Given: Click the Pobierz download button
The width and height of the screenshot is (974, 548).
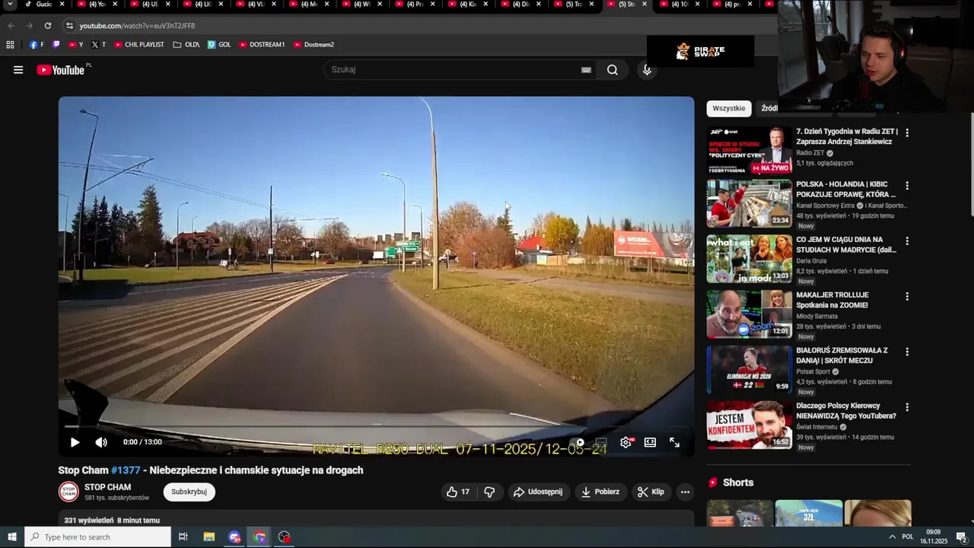Looking at the screenshot, I should tap(600, 492).
